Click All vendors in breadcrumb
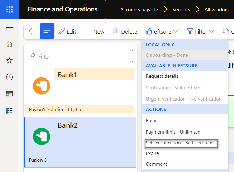This screenshot has height=172, width=234. [x=217, y=9]
